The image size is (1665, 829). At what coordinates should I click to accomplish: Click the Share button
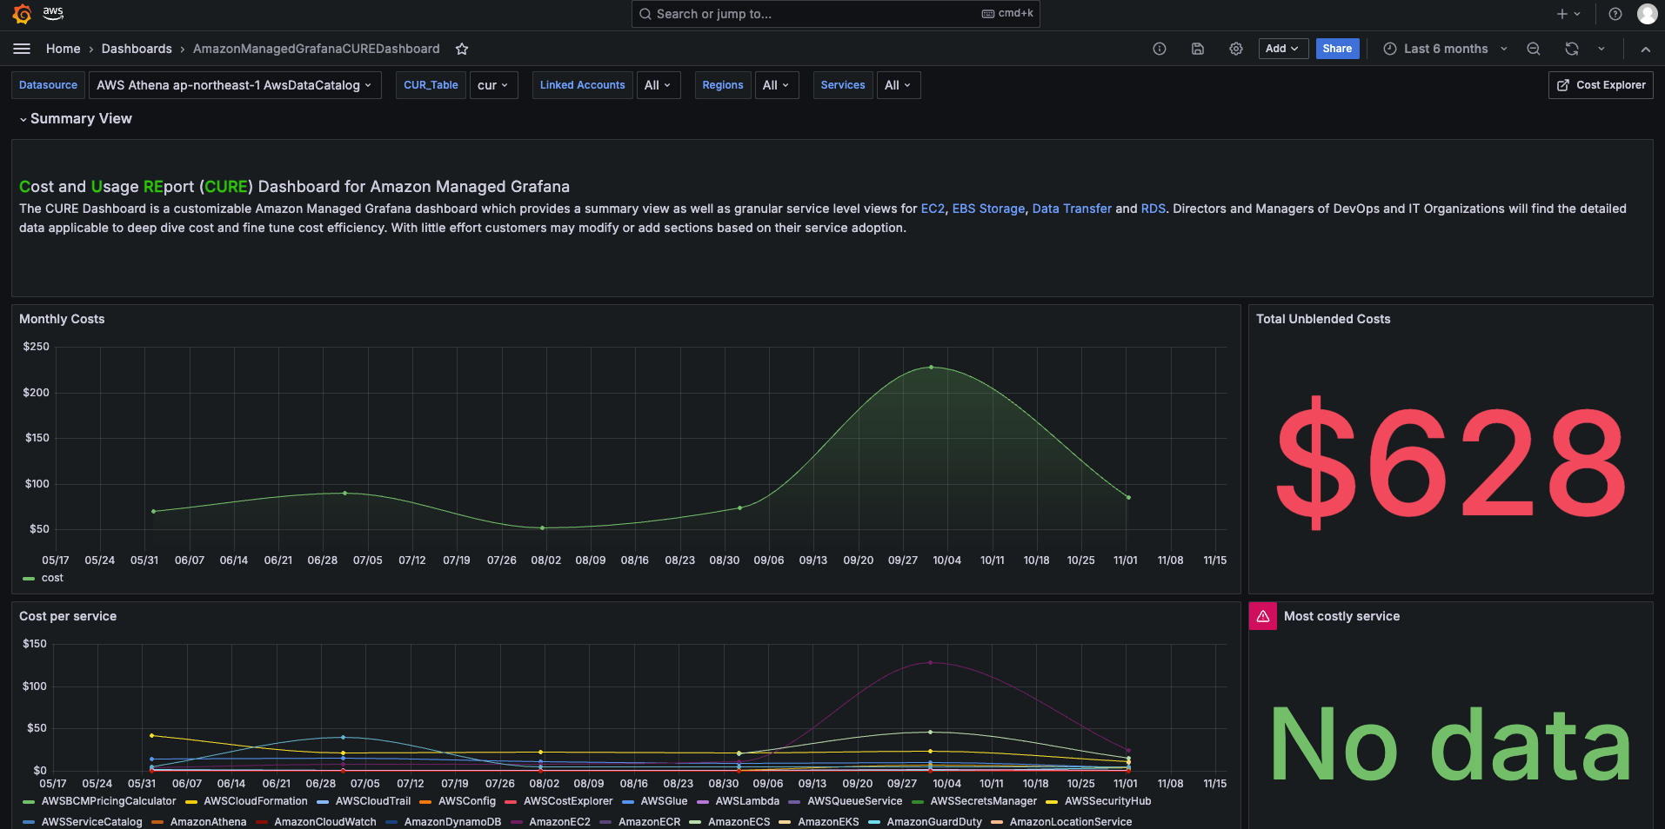tap(1336, 49)
